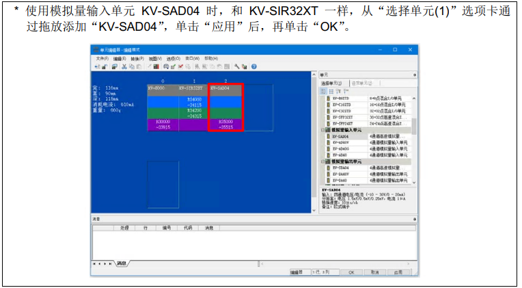Click the pin icon of the 单元 panel

415,75
